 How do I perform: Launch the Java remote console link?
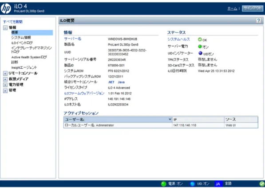click(121, 82)
